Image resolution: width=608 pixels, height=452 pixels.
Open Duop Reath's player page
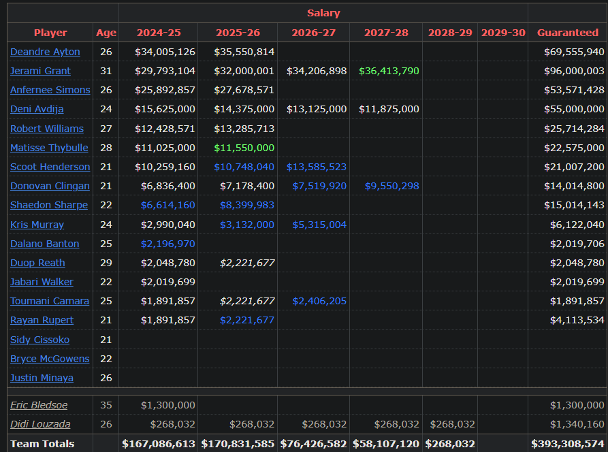[37, 263]
